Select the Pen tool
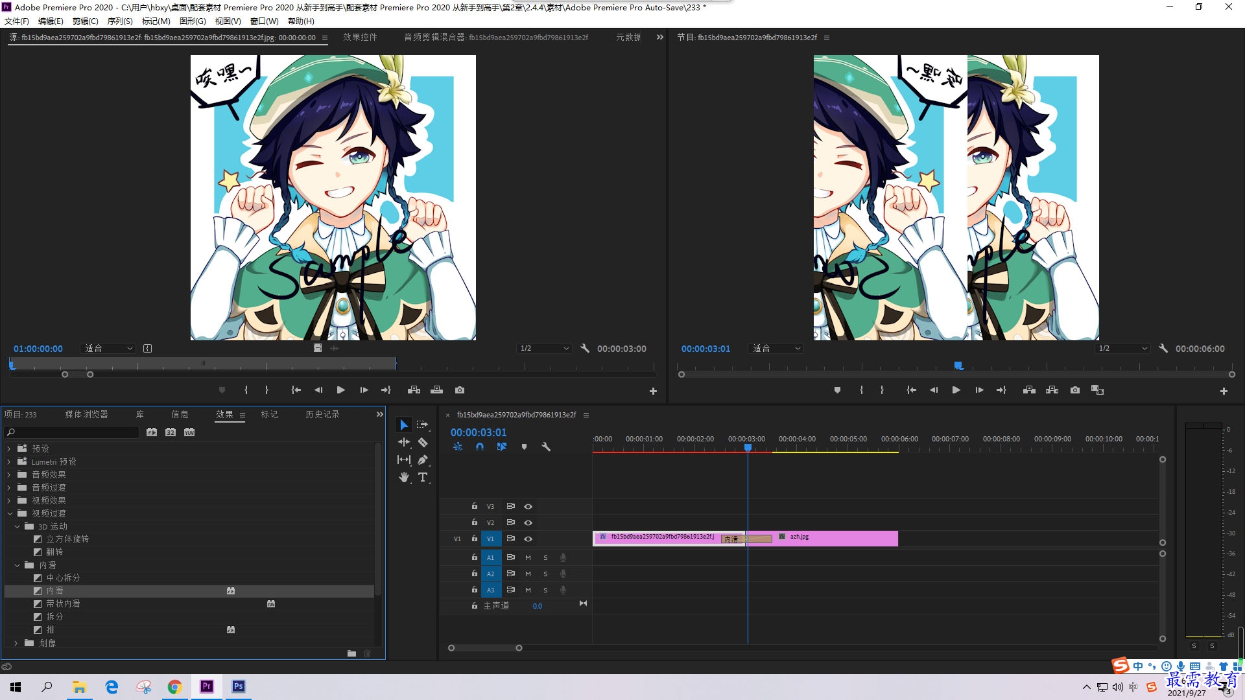Viewport: 1245px width, 700px height. click(423, 460)
